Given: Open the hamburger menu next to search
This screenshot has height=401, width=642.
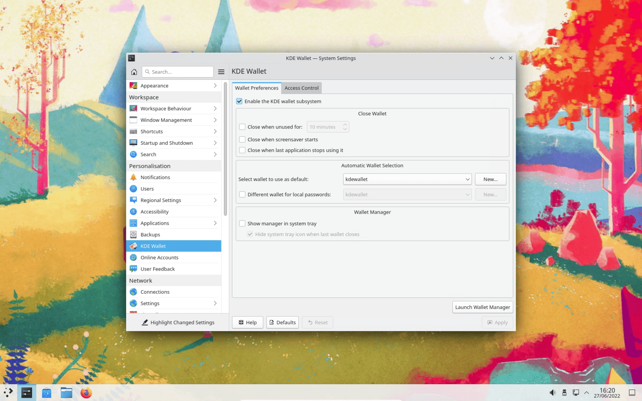Looking at the screenshot, I should (221, 72).
